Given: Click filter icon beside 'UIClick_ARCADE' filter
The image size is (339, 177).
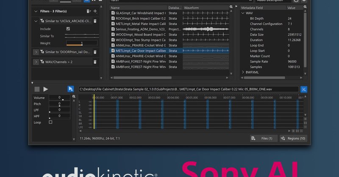Looking at the screenshot, I should (x=42, y=21).
